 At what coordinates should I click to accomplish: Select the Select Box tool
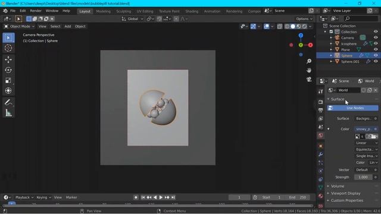[8, 38]
